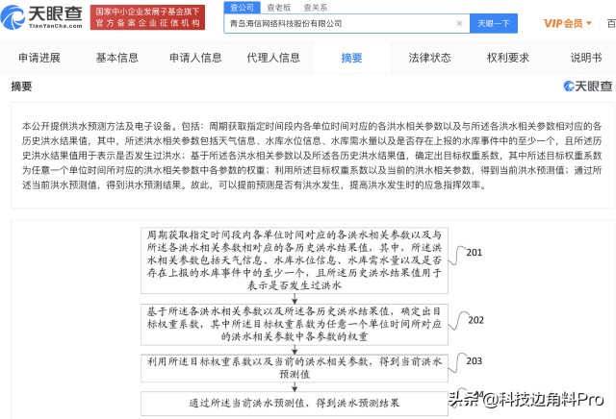Click flowchart step 203 box
The image size is (616, 419).
tap(295, 368)
